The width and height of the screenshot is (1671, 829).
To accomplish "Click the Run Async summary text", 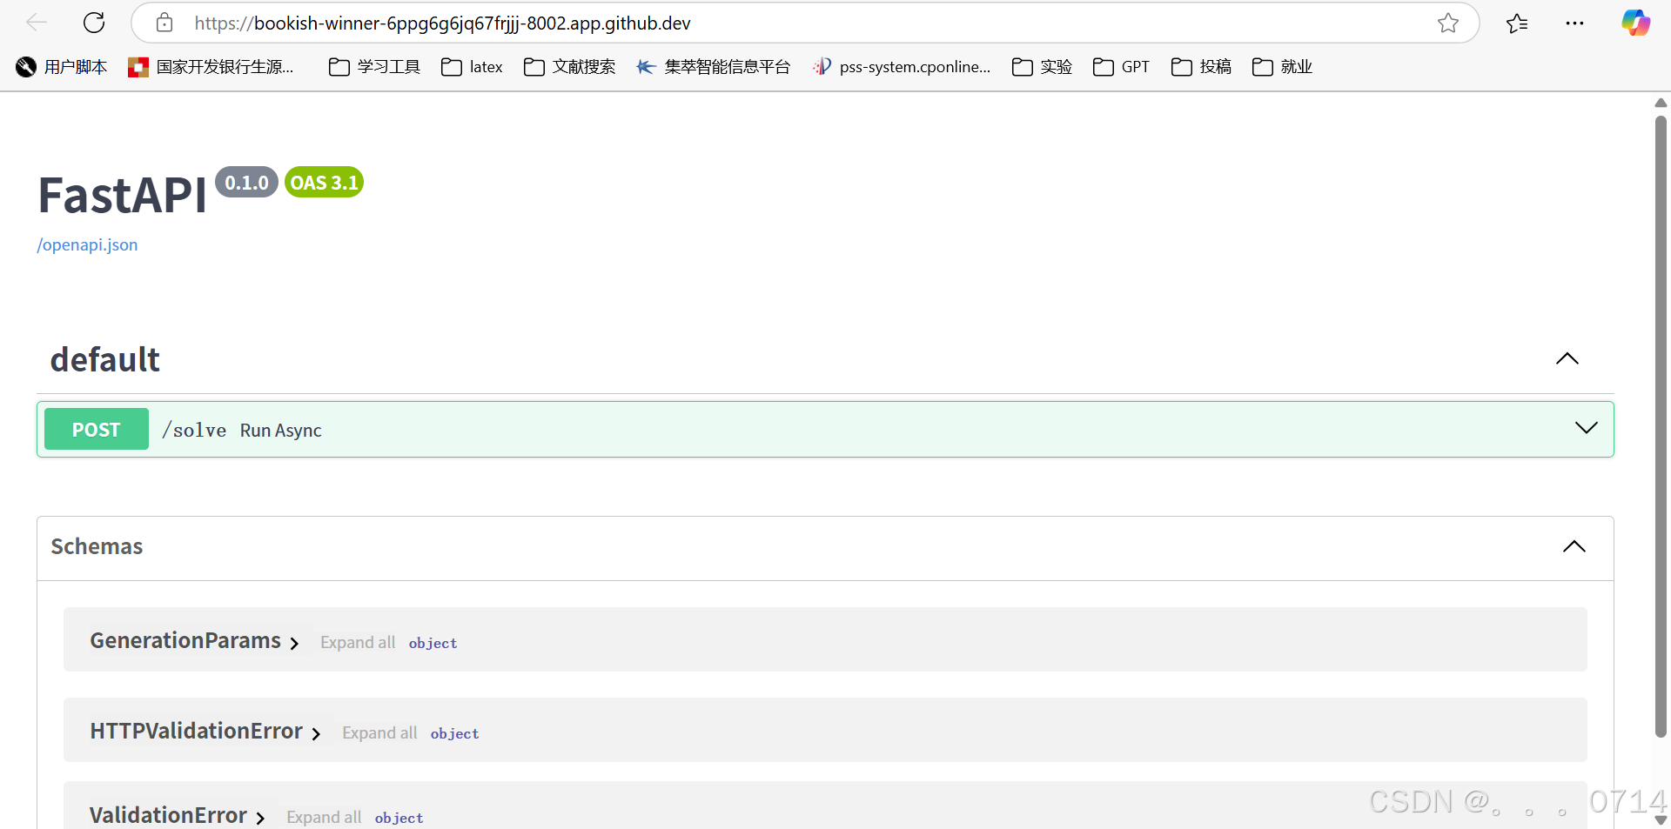I will pos(281,431).
